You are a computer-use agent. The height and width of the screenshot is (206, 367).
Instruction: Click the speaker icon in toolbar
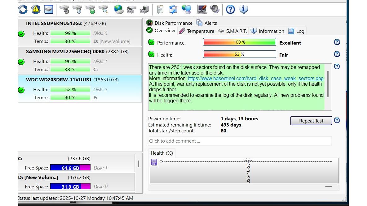[x=215, y=10]
